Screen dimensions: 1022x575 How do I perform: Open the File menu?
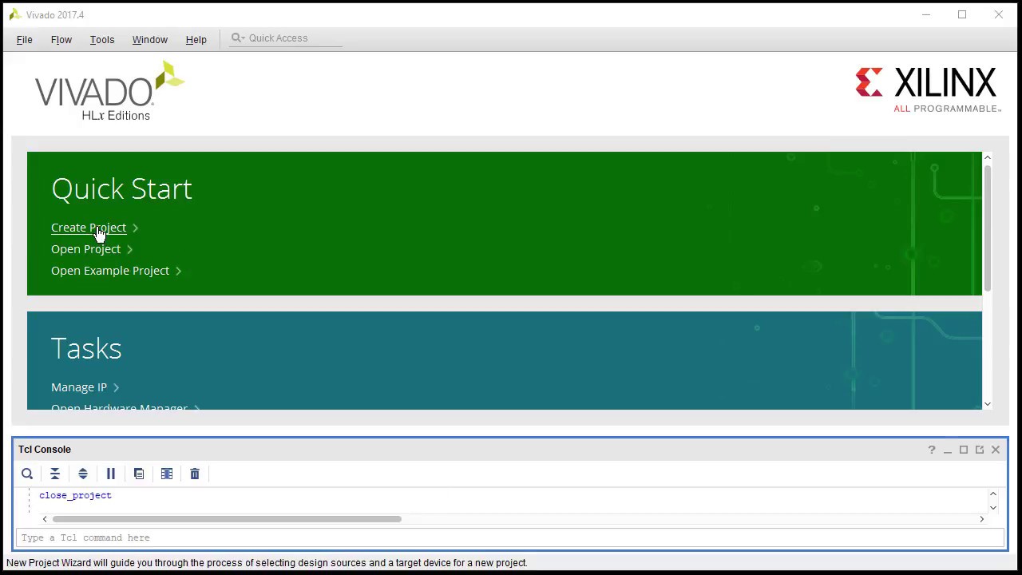point(24,39)
